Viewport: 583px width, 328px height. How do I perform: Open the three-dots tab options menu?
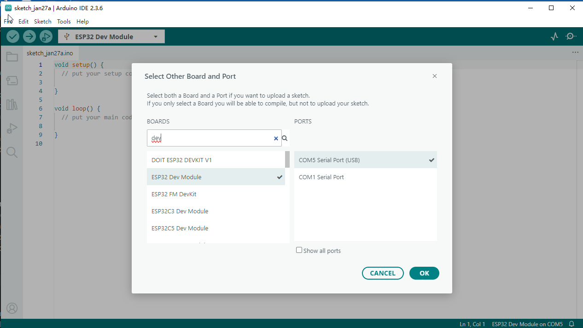tap(575, 53)
